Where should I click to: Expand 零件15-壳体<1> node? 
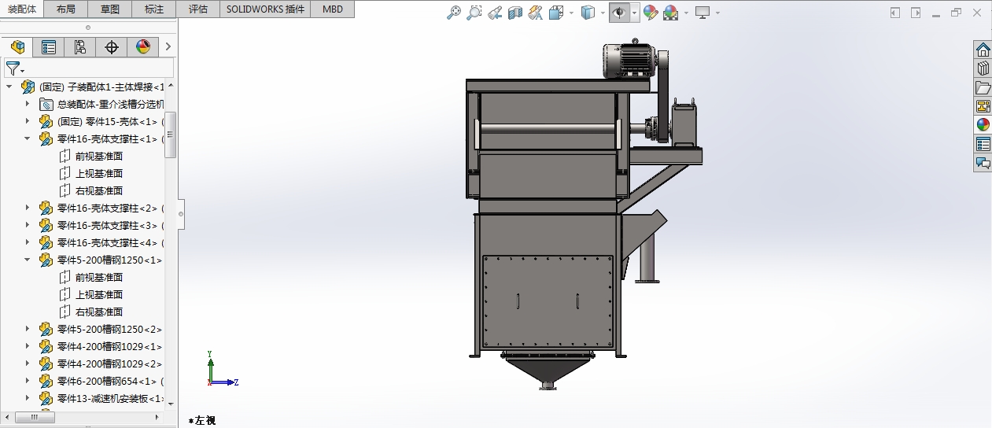tap(27, 121)
